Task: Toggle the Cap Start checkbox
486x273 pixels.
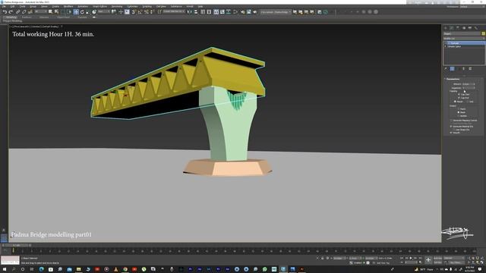Action: (x=459, y=94)
